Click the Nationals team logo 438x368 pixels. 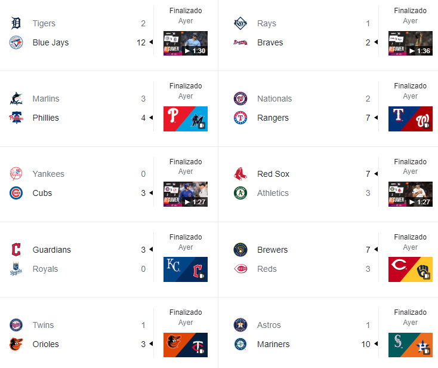coord(240,99)
